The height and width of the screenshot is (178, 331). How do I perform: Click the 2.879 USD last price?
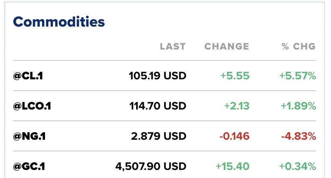[159, 136]
